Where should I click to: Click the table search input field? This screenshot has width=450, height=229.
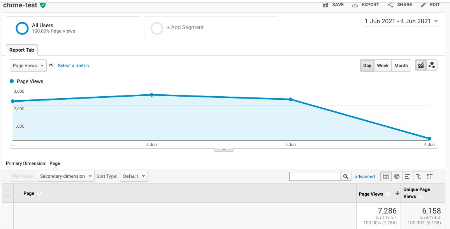click(x=315, y=177)
